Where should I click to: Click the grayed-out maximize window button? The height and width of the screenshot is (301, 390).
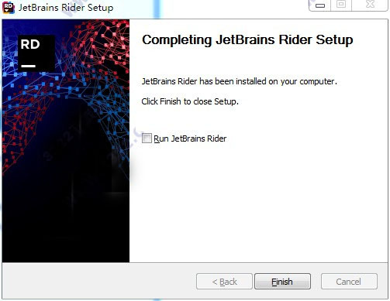coord(341,5)
